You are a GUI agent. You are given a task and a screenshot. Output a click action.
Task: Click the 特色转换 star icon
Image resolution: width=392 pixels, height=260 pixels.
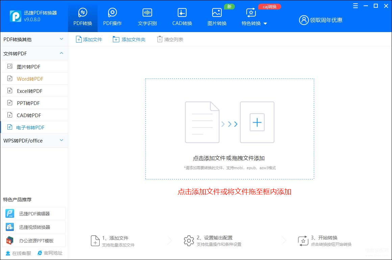coord(251,12)
